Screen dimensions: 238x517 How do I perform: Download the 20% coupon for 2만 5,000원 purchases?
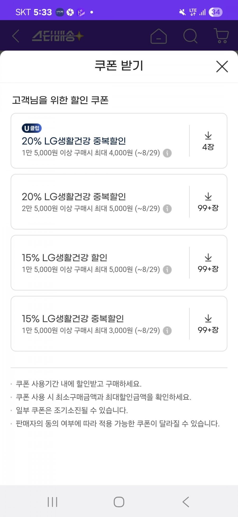208,202
